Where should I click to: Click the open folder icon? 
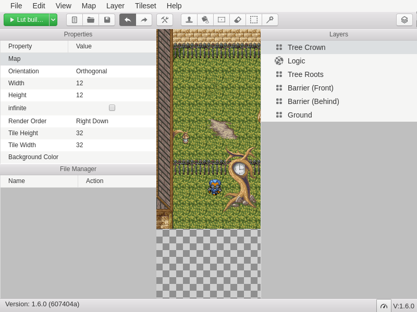(x=91, y=20)
